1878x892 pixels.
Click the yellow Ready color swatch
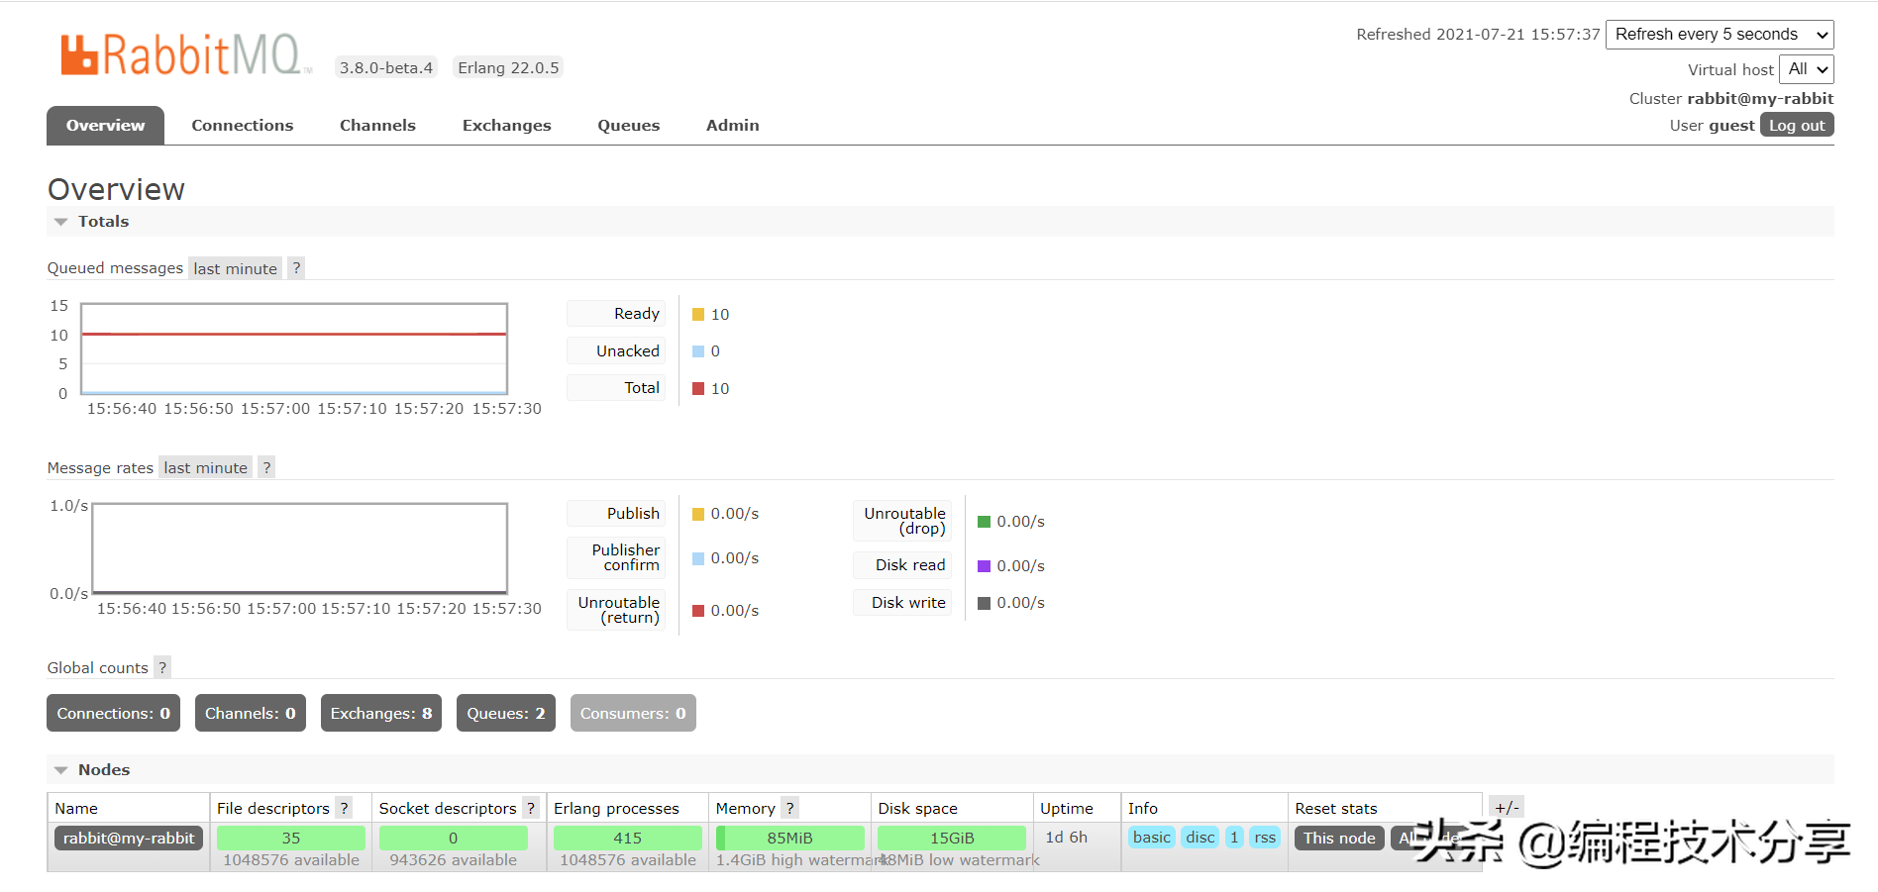pyautogui.click(x=698, y=314)
